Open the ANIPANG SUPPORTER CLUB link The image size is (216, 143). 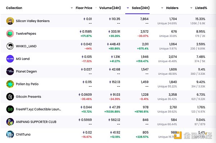36,122
